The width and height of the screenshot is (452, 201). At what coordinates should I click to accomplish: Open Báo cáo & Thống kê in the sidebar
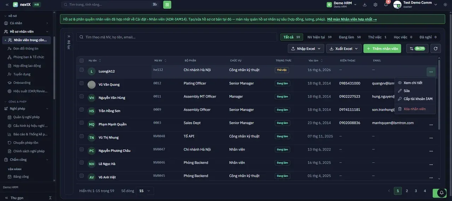coord(28,134)
